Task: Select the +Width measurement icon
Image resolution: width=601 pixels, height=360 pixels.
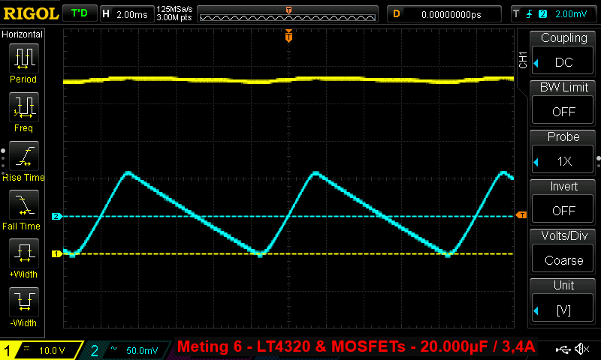Action: (24, 253)
